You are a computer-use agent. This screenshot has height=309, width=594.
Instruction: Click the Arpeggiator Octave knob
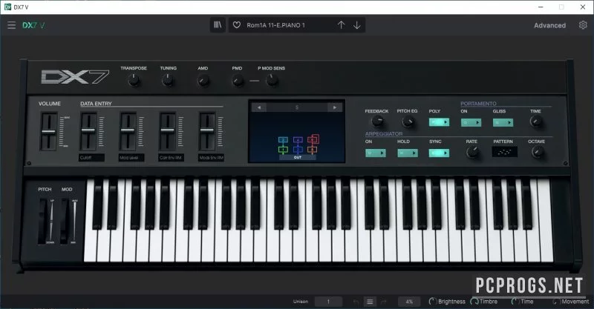click(537, 152)
